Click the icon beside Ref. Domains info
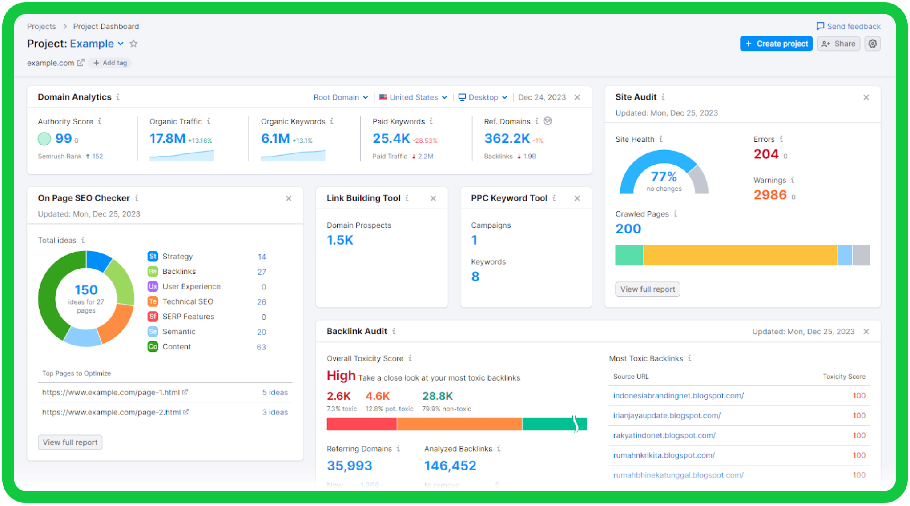The height and width of the screenshot is (506, 910). pyautogui.click(x=548, y=121)
